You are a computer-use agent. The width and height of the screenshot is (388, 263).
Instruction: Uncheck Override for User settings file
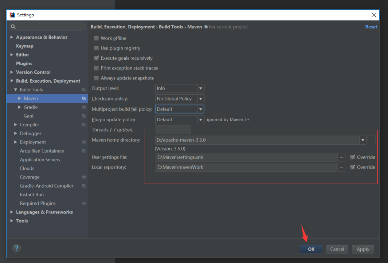[353, 157]
